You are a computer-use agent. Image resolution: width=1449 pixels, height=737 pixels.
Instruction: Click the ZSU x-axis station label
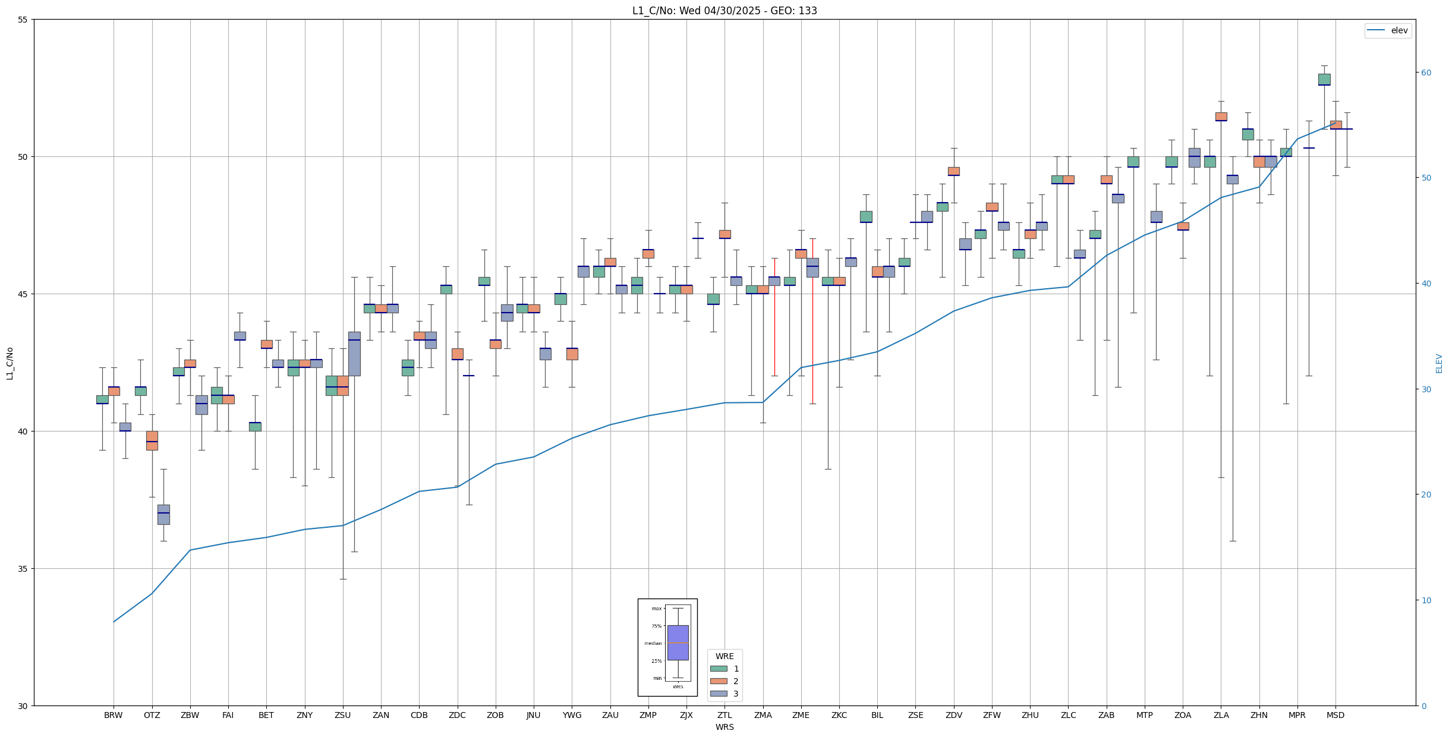pyautogui.click(x=342, y=715)
